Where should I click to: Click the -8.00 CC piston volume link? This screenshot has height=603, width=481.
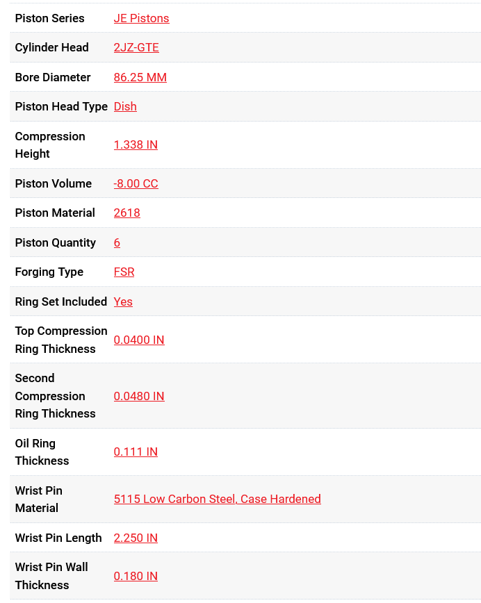click(x=136, y=183)
